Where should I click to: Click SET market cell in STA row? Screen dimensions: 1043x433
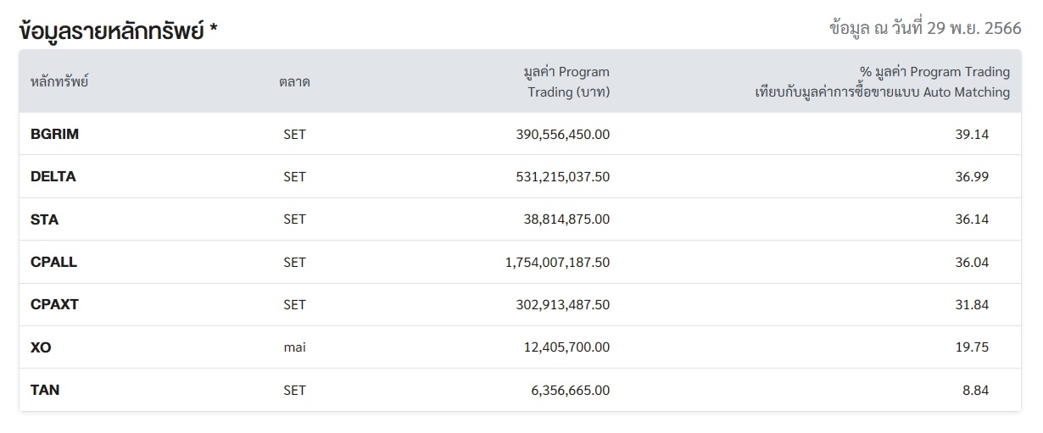click(294, 219)
